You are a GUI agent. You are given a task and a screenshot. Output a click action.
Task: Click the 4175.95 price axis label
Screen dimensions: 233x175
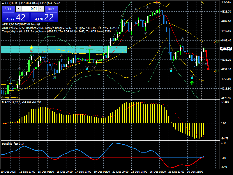(226, 98)
